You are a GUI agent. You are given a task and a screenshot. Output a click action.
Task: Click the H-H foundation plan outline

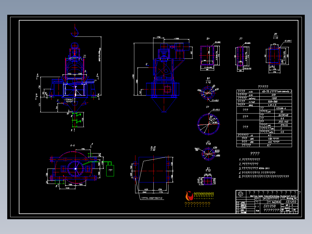(x=153, y=170)
